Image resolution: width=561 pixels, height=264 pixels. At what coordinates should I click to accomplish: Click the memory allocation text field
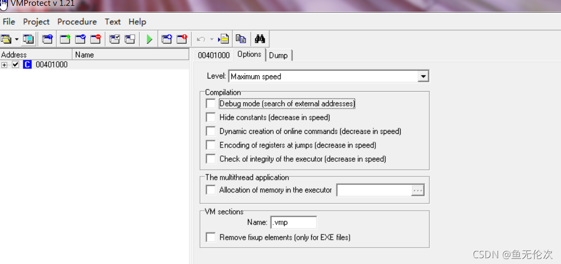[x=374, y=190]
